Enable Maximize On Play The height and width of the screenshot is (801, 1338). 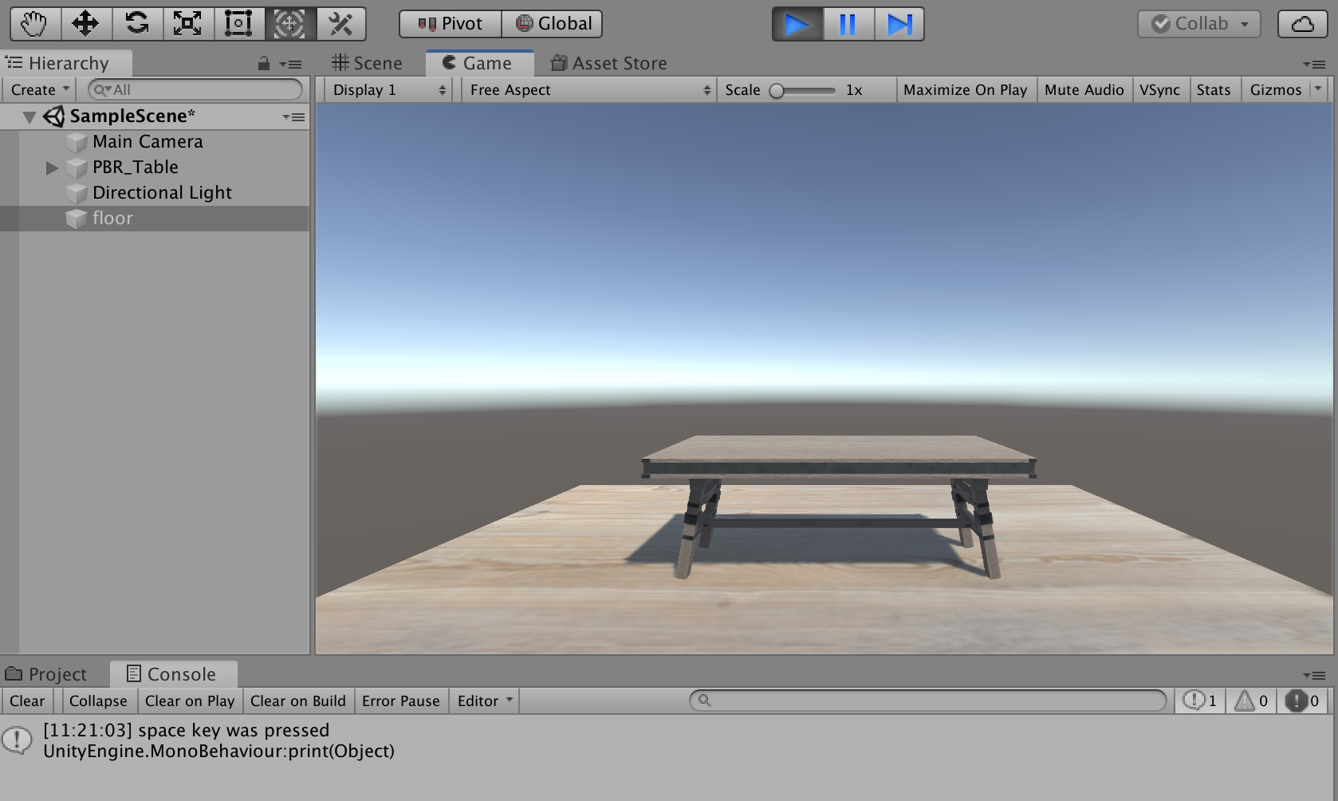(x=966, y=89)
